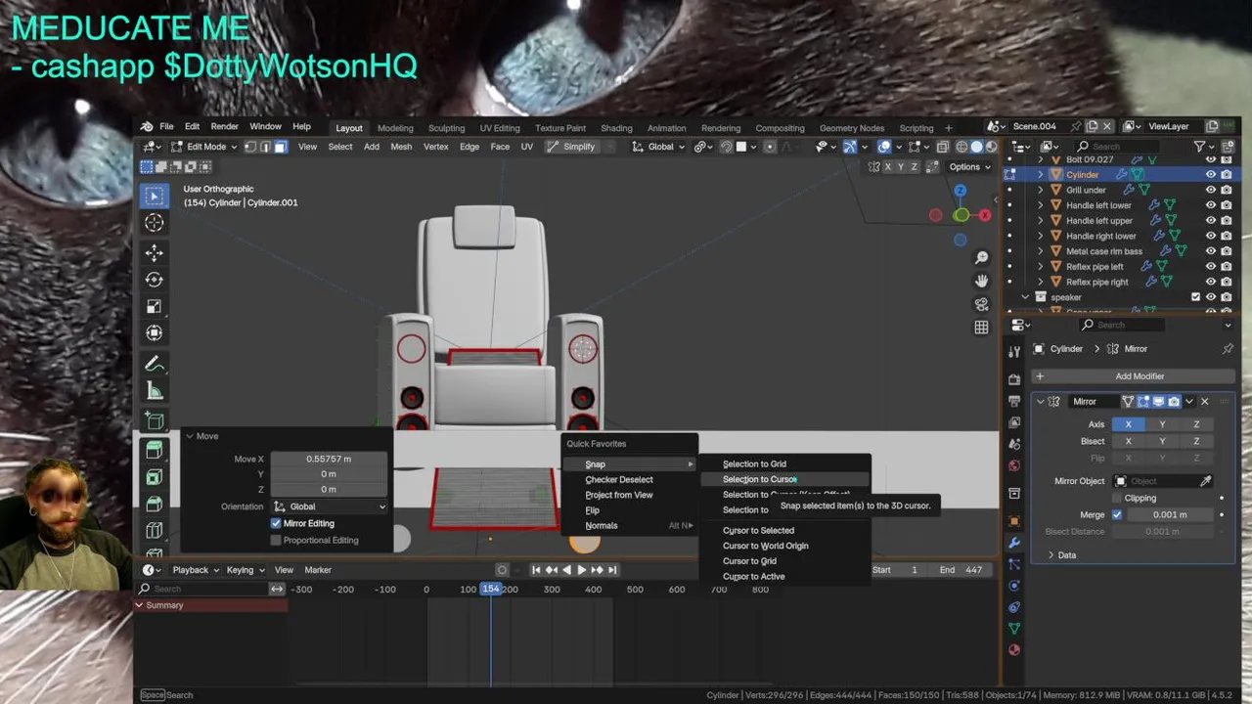Screen dimensions: 1252x704
Task: Expand the Handle left lower tree item
Action: point(1041,205)
